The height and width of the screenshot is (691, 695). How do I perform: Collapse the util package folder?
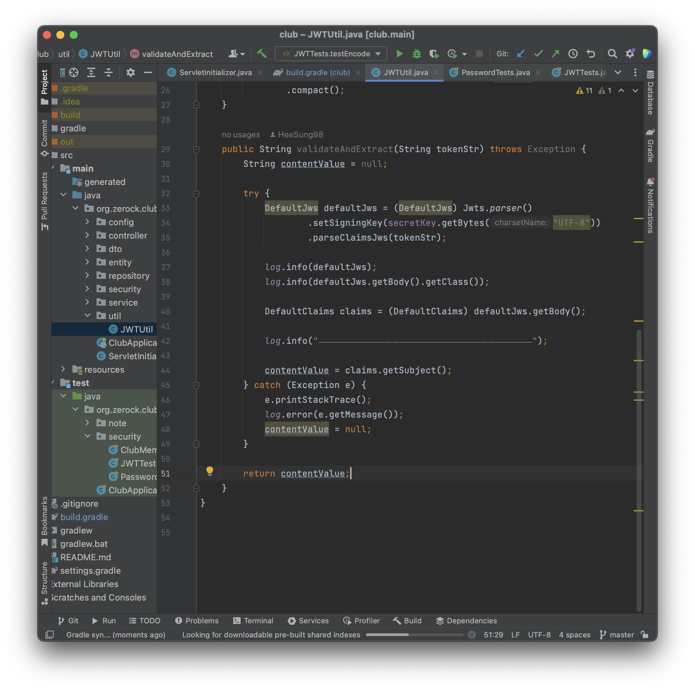click(87, 315)
